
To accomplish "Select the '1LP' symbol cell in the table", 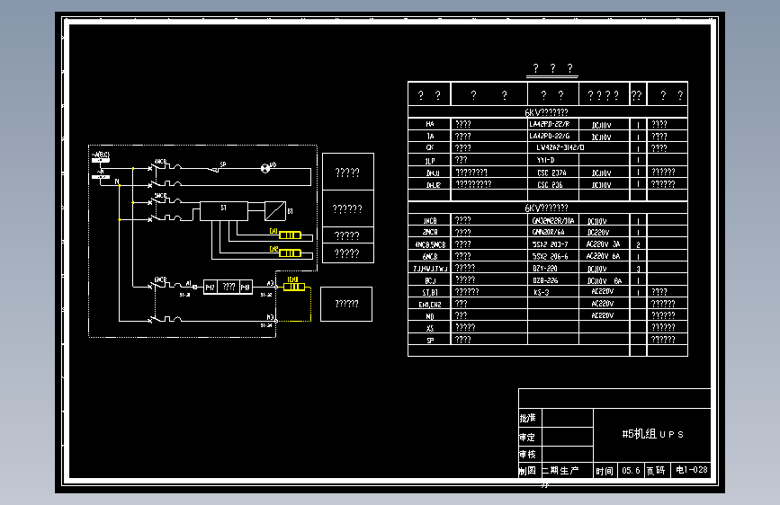I will 430,161.
